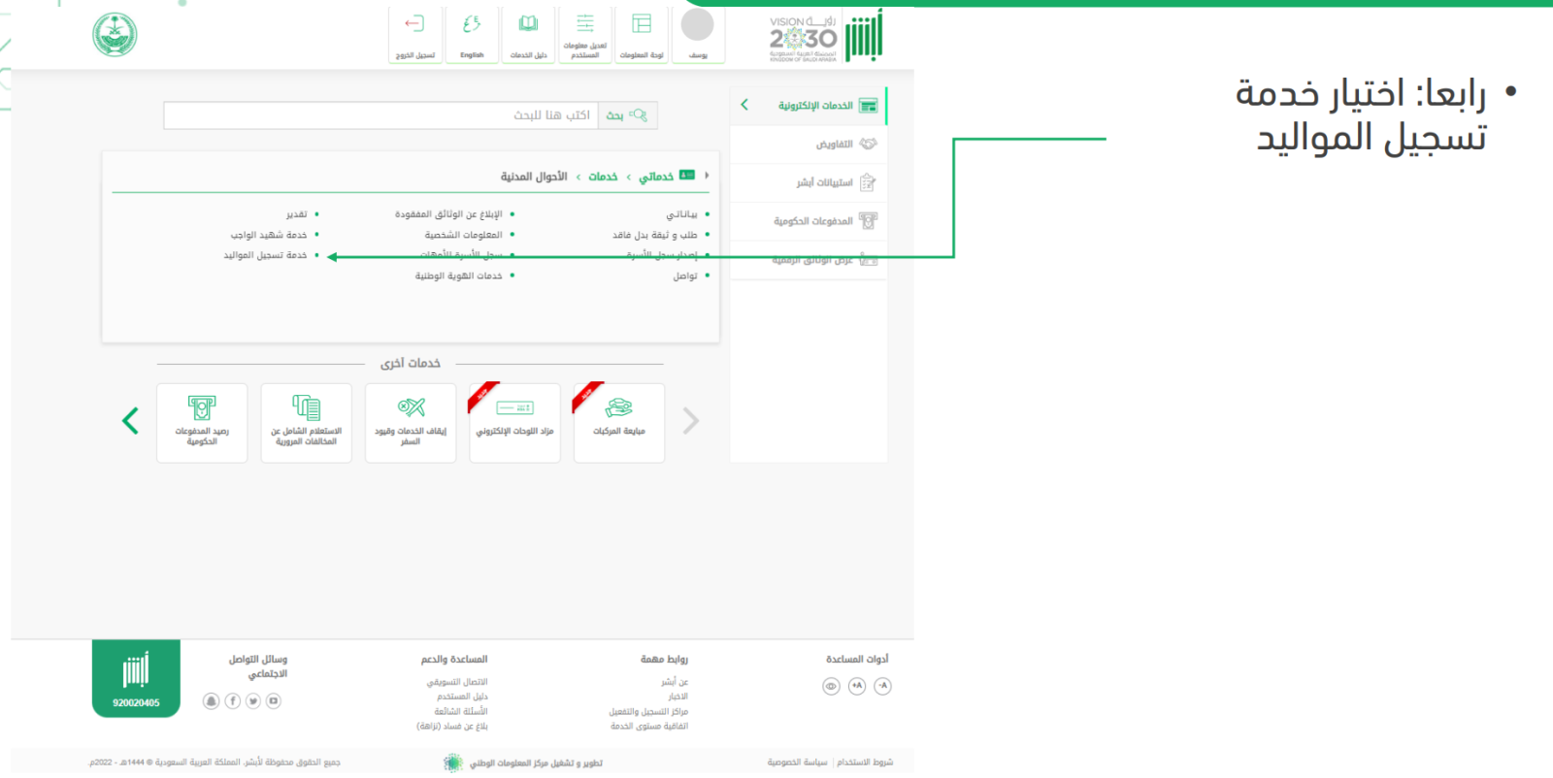Screen dimensions: 1553x778
Task: Switch language using the English icon
Action: coord(472,35)
